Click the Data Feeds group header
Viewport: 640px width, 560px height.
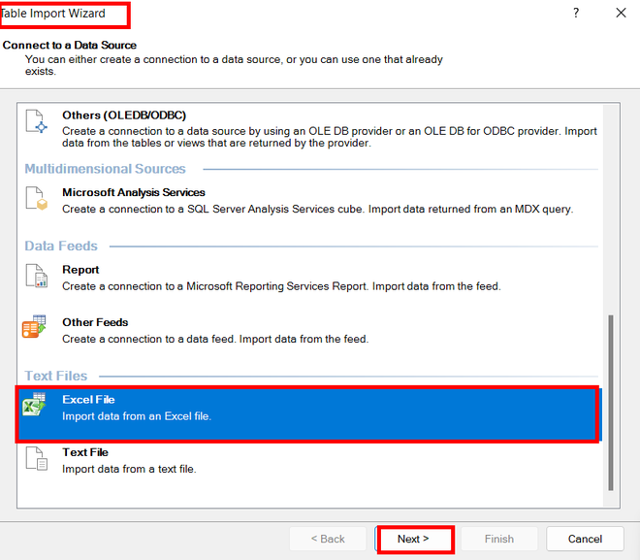61,246
